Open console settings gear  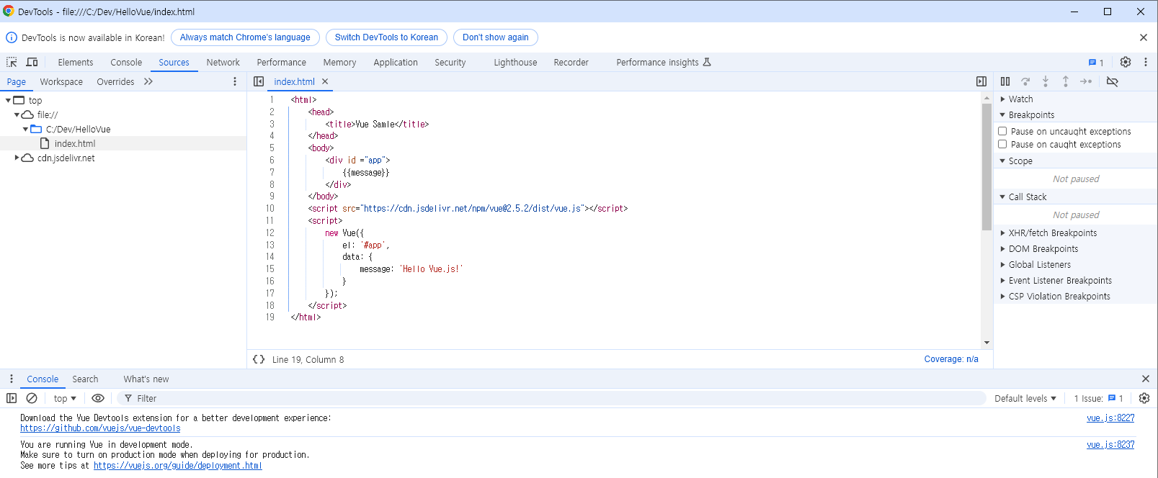1144,398
